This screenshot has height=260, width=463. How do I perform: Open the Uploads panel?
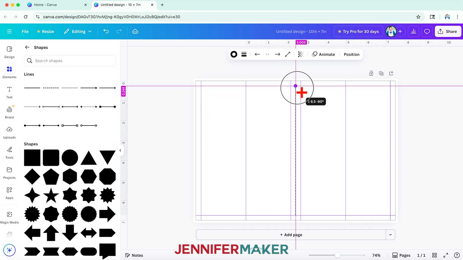[9, 133]
